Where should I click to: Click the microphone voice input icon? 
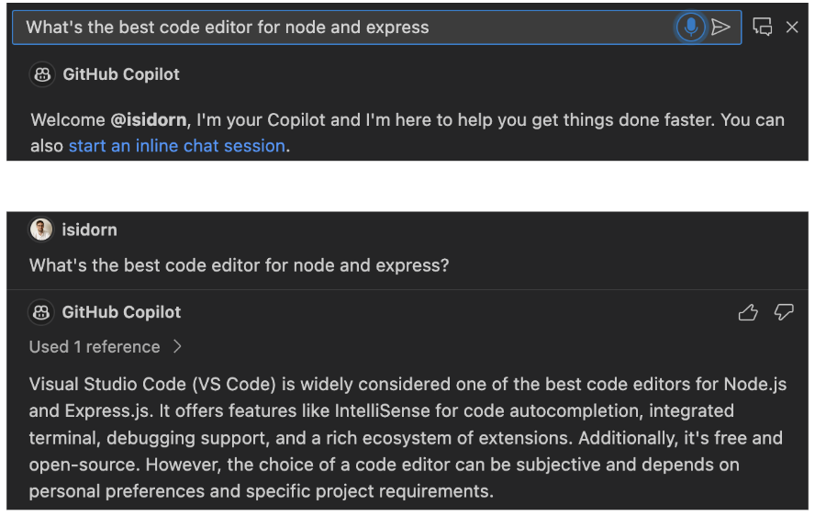click(690, 28)
